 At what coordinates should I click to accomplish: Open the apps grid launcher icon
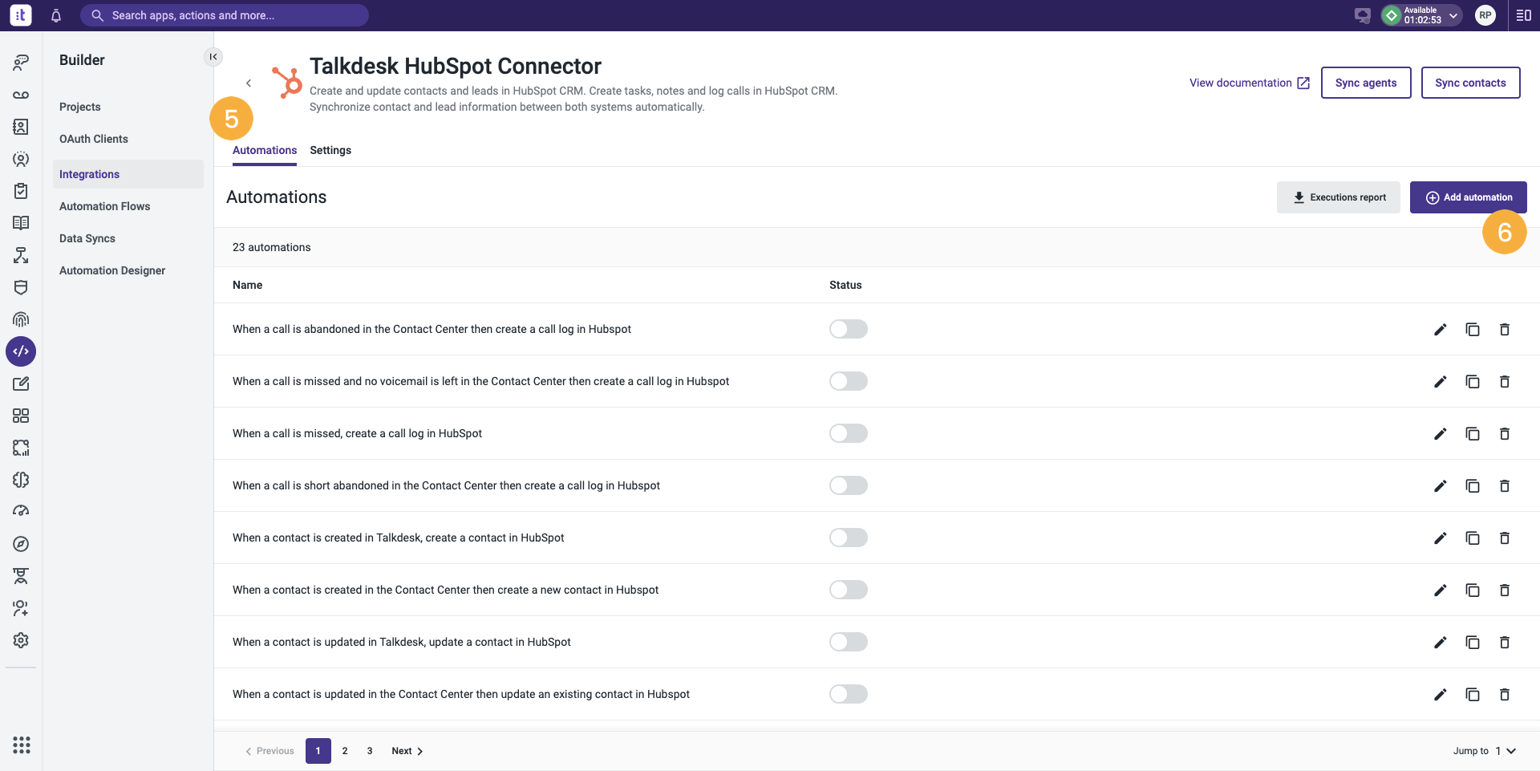(x=22, y=745)
